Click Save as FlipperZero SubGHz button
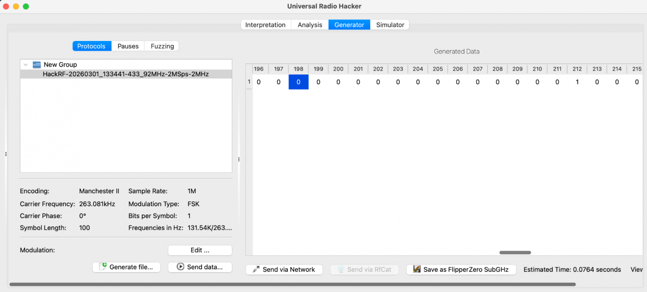The height and width of the screenshot is (292, 647). (x=461, y=270)
